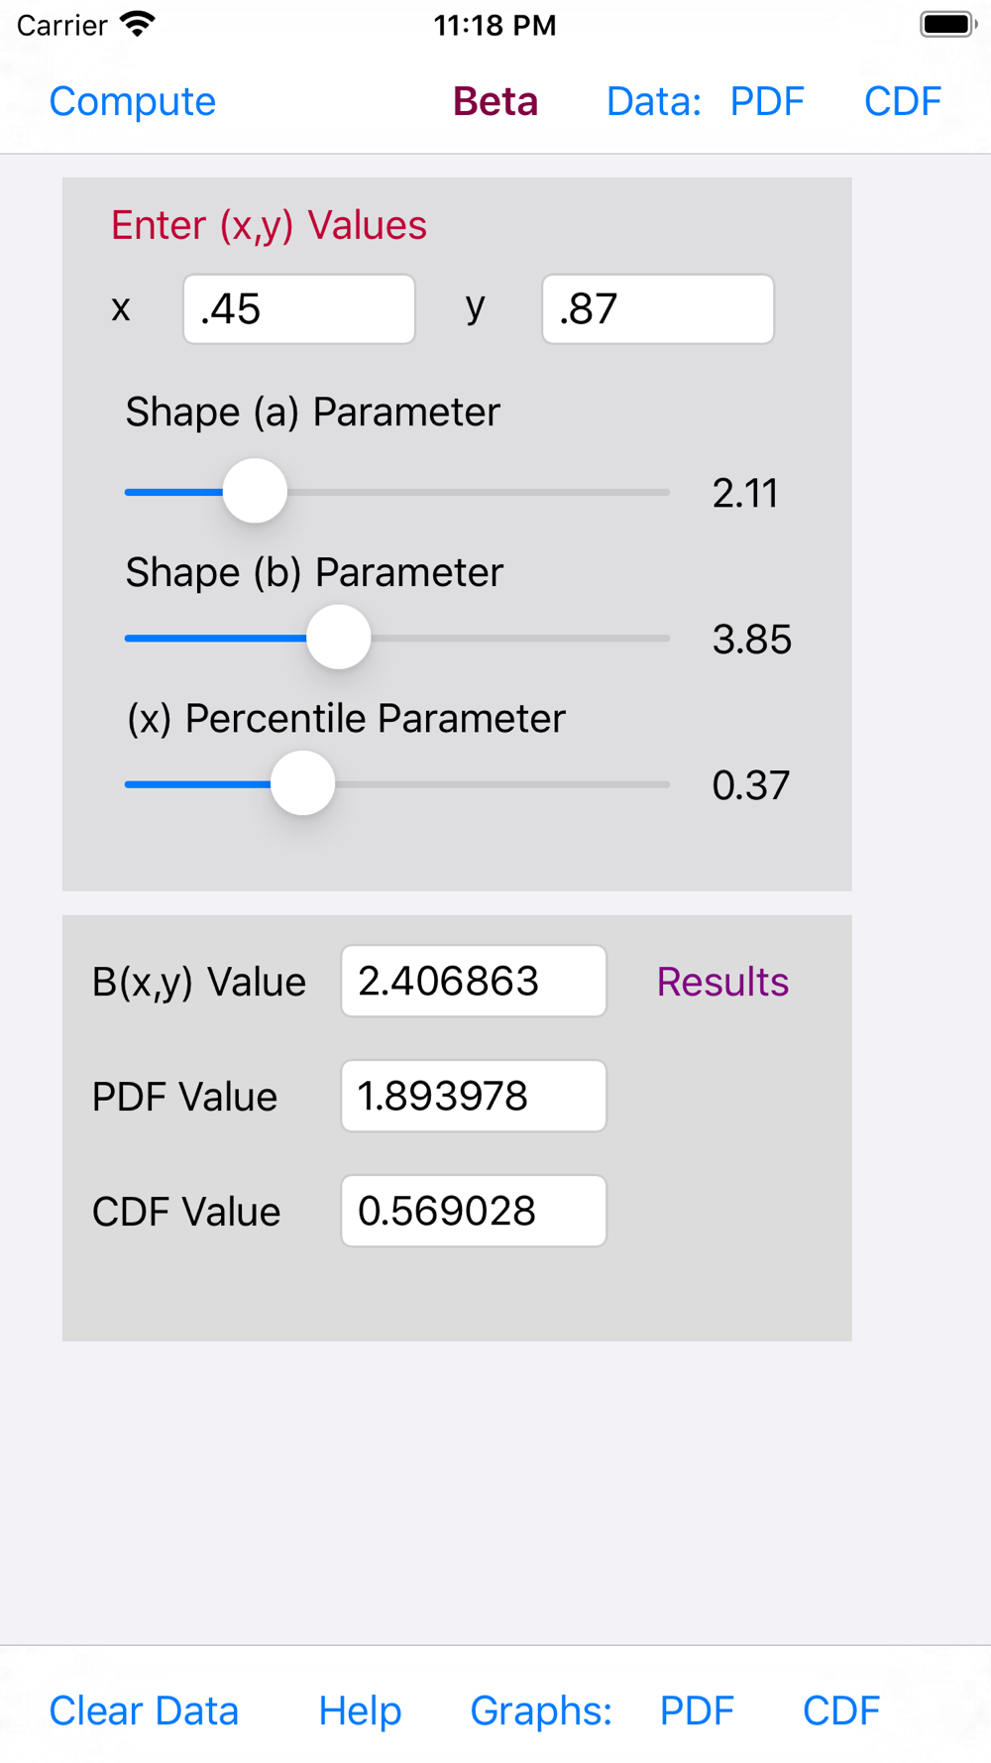Open CDF data in top bar
991x1763 pixels.
(x=903, y=101)
